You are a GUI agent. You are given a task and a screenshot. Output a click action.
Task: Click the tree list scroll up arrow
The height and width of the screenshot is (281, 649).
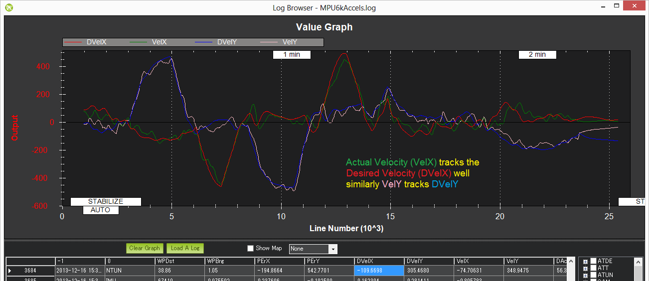(637, 262)
